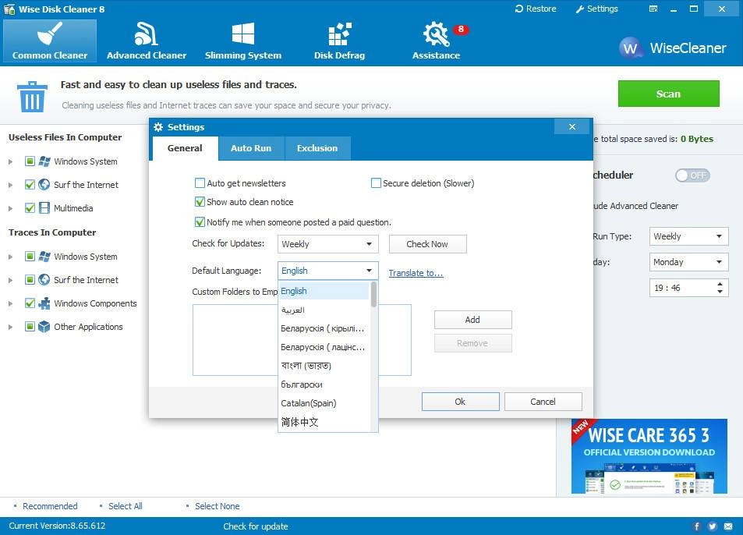
Task: Switch to the General tab
Action: [185, 148]
